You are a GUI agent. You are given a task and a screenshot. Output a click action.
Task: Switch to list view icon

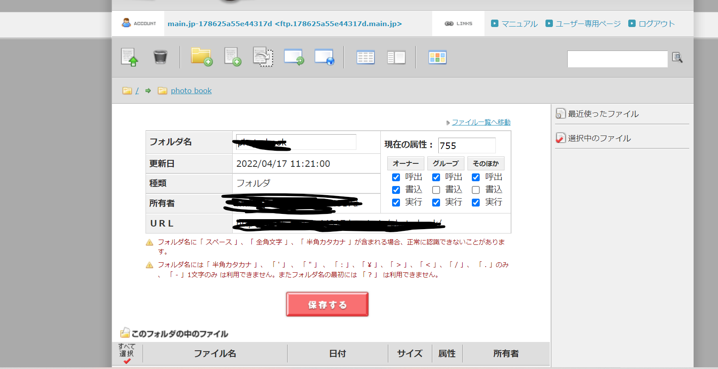[x=366, y=58]
